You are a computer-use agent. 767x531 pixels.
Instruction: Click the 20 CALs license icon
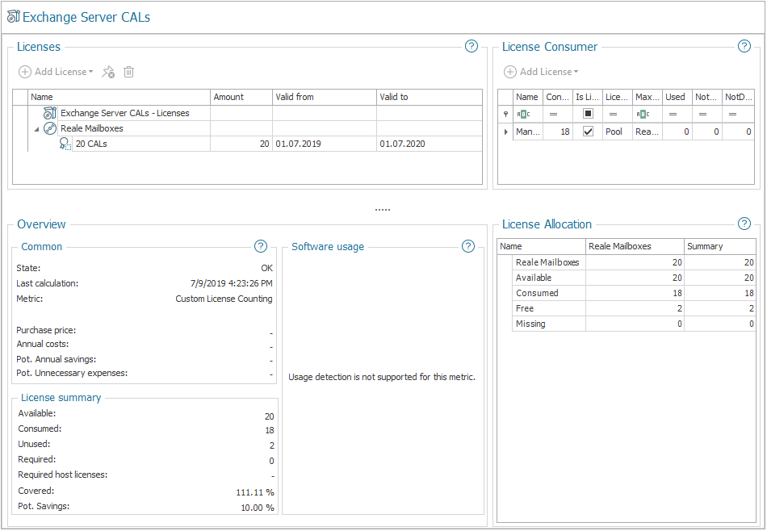coord(65,144)
